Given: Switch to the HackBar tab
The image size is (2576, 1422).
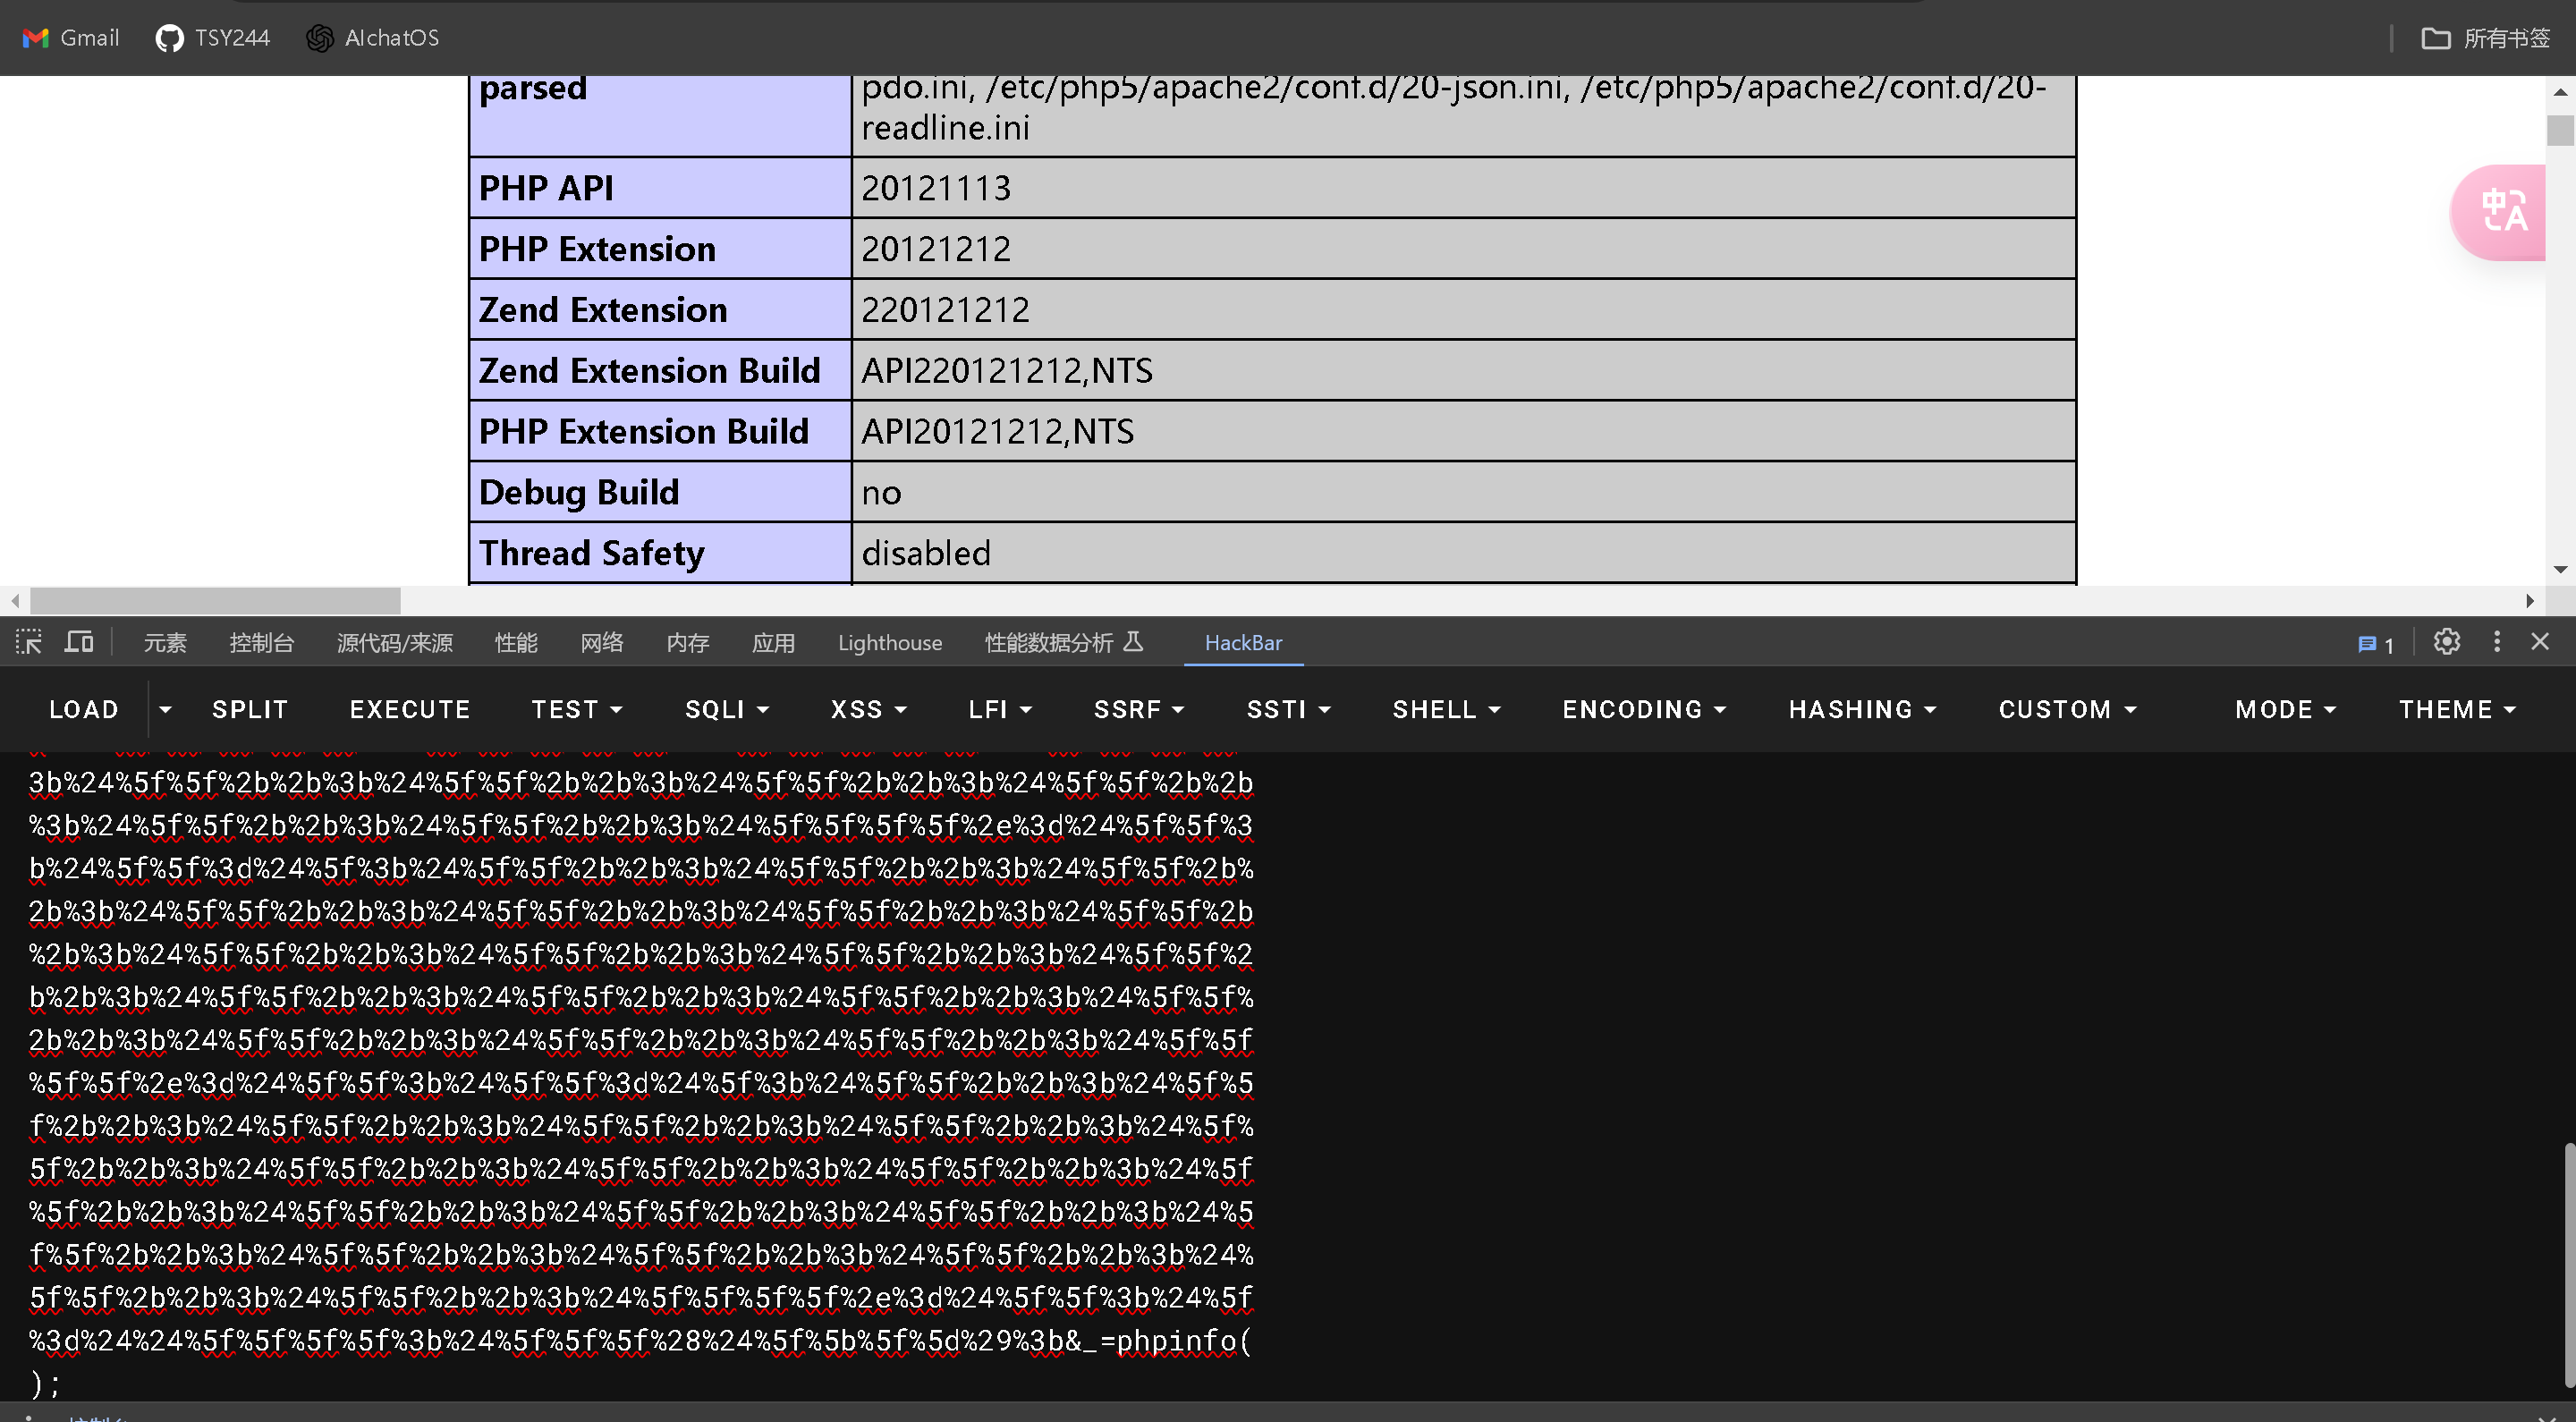Looking at the screenshot, I should (1243, 643).
